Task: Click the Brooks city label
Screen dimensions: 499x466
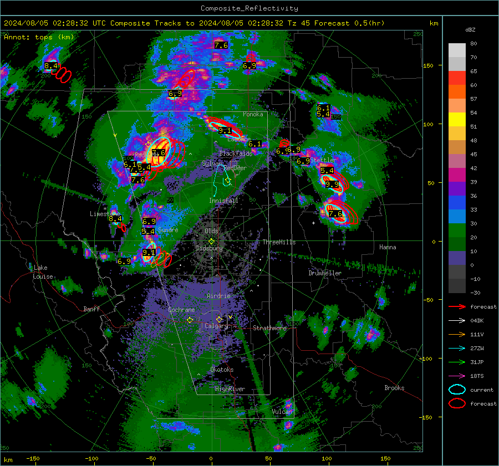Action: pos(394,388)
